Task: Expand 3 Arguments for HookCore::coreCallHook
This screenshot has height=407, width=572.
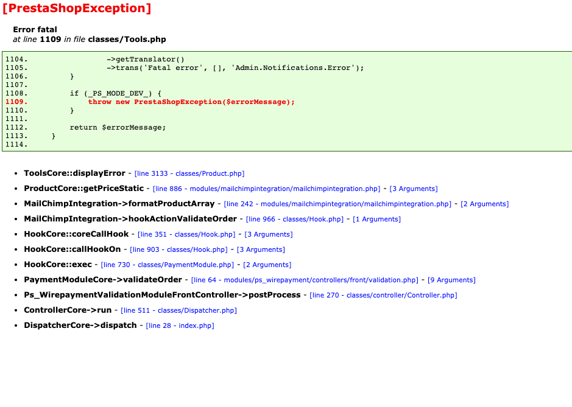Action: 269,234
